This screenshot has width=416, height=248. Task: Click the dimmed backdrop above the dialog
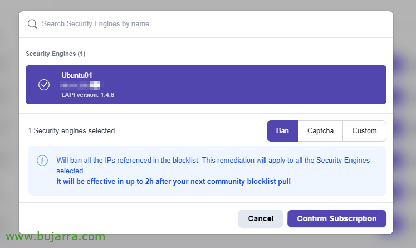point(208,6)
